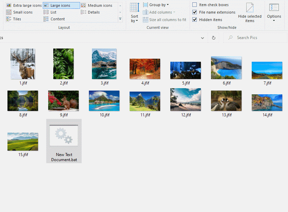The image size is (288, 212).
Task: Open the Options dropdown
Action: [x=274, y=14]
